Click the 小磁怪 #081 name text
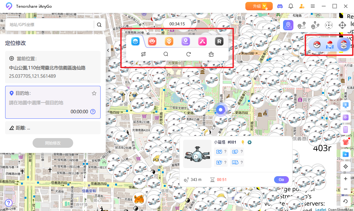354x211 pixels. [225, 142]
